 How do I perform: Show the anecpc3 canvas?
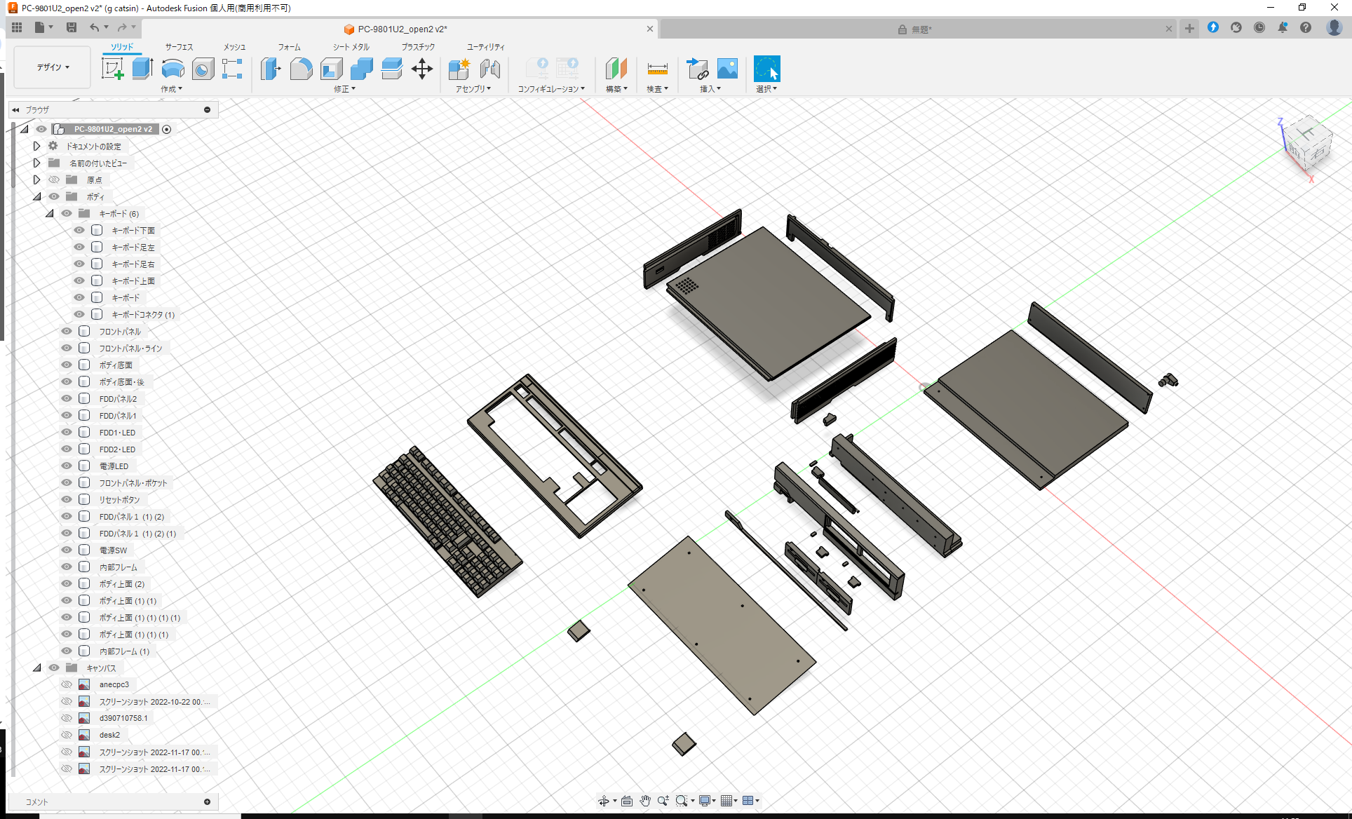(67, 684)
